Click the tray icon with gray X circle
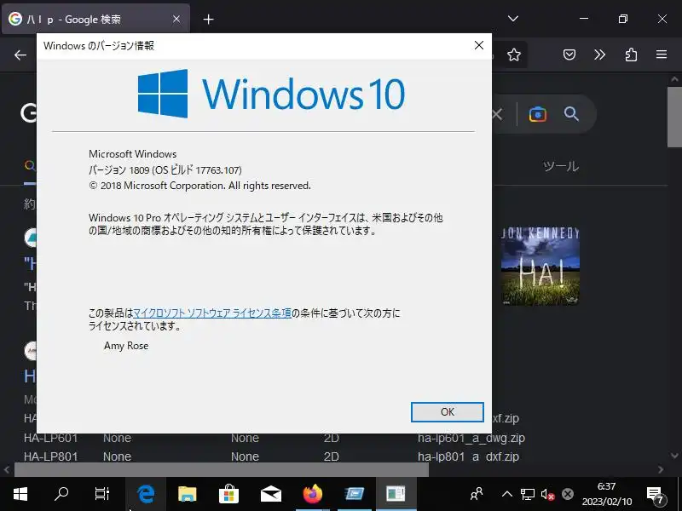 click(x=568, y=494)
